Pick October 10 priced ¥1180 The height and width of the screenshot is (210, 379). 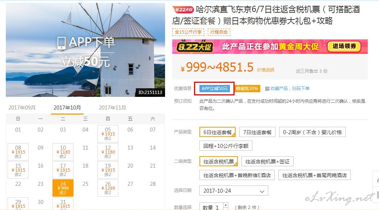(x=63, y=152)
